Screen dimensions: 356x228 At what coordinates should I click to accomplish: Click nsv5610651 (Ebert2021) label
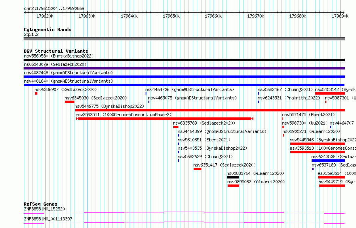[204, 140]
